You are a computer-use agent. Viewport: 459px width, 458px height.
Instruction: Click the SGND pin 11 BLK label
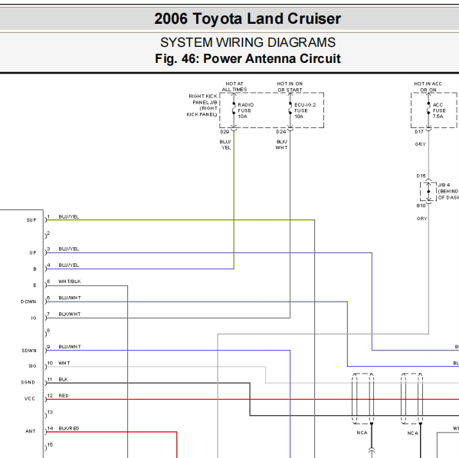click(x=64, y=379)
